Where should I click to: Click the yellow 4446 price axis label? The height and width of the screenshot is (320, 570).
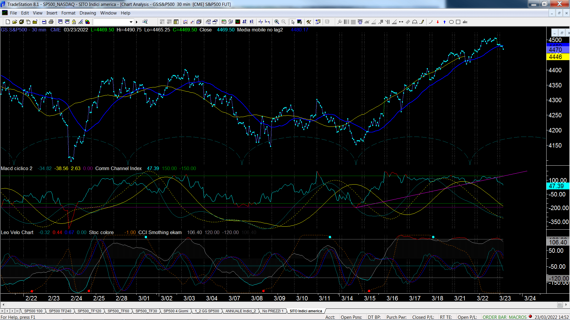click(x=558, y=57)
